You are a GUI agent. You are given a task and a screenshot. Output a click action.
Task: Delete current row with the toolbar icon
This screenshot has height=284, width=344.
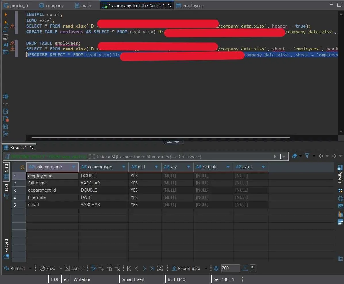pos(117,268)
